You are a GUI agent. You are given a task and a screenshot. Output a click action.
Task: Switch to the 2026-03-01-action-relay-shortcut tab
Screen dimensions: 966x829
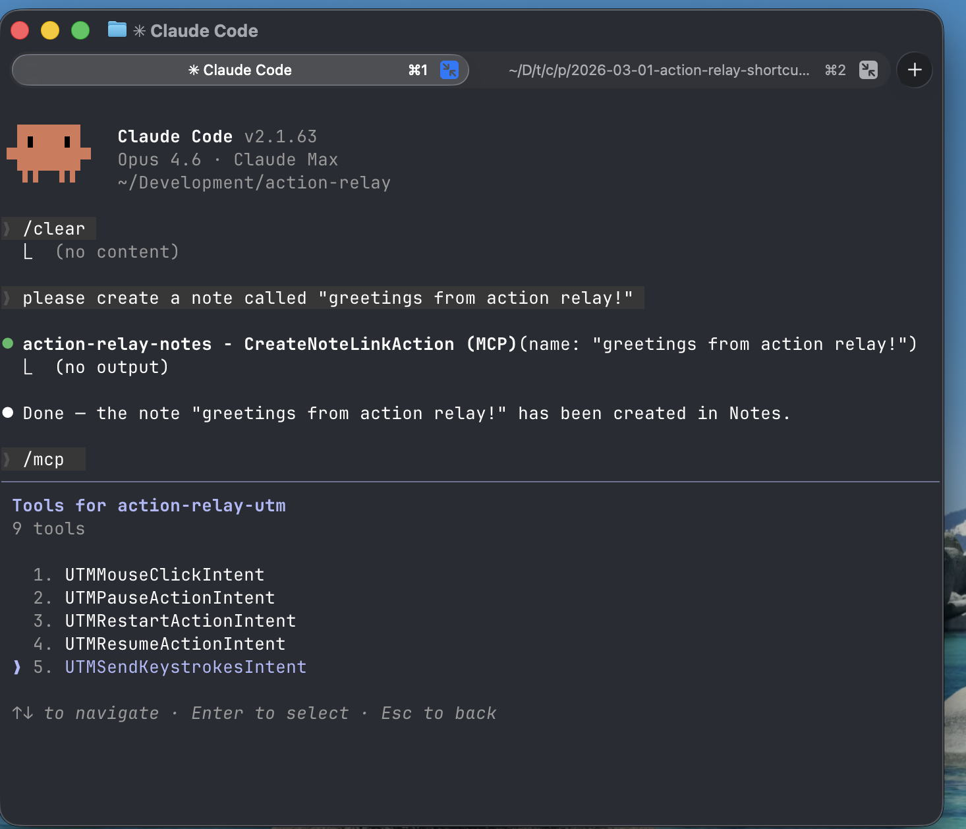coord(659,70)
